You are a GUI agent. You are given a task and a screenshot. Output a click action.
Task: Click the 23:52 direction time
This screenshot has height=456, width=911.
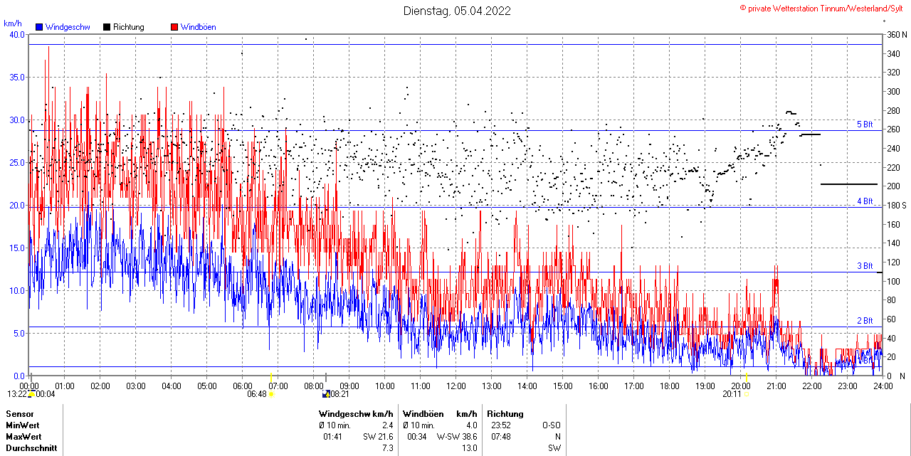501,425
